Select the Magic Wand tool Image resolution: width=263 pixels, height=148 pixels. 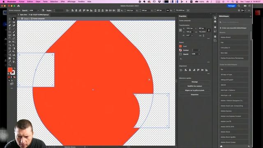[10, 22]
